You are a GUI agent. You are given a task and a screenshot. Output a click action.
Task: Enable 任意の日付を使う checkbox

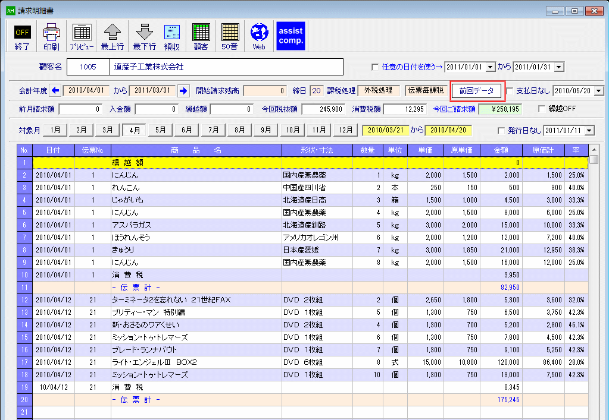pos(375,67)
